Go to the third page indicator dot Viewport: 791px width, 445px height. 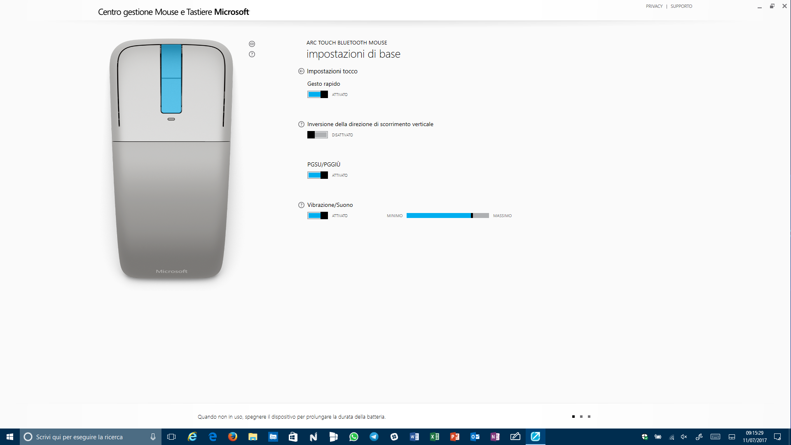point(589,417)
